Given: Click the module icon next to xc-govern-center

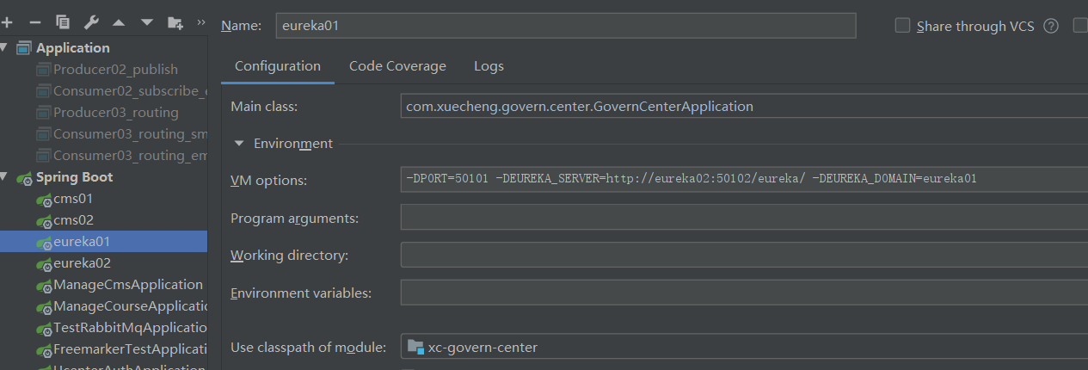Looking at the screenshot, I should (x=416, y=347).
